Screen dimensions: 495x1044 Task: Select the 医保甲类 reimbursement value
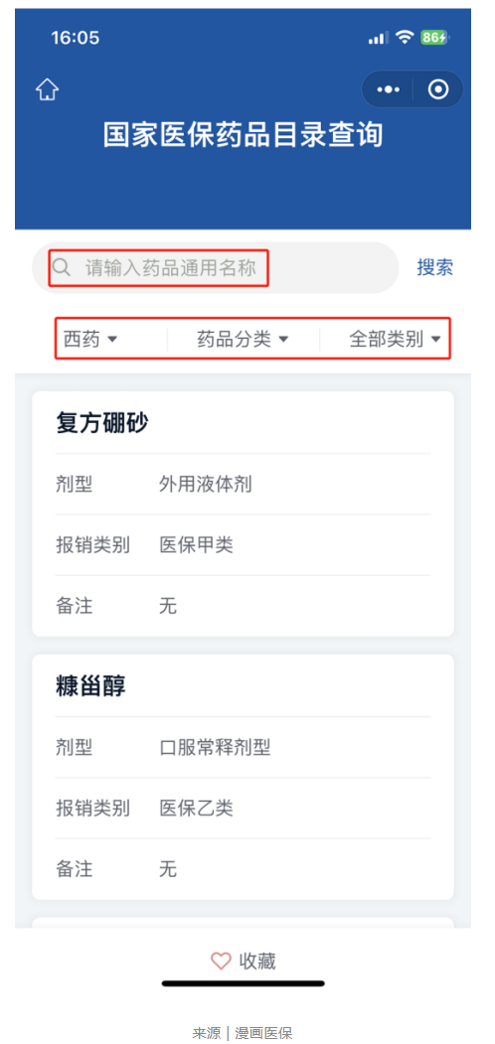pyautogui.click(x=196, y=545)
